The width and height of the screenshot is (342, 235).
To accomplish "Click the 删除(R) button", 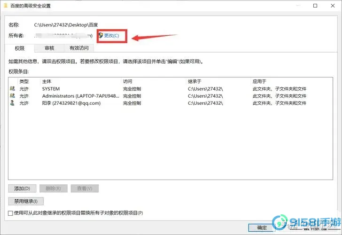I will [x=54, y=188].
